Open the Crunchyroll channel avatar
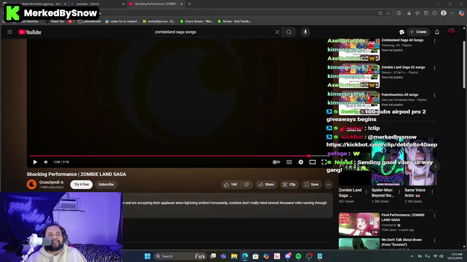Viewport: 467px width, 262px height. [32, 184]
